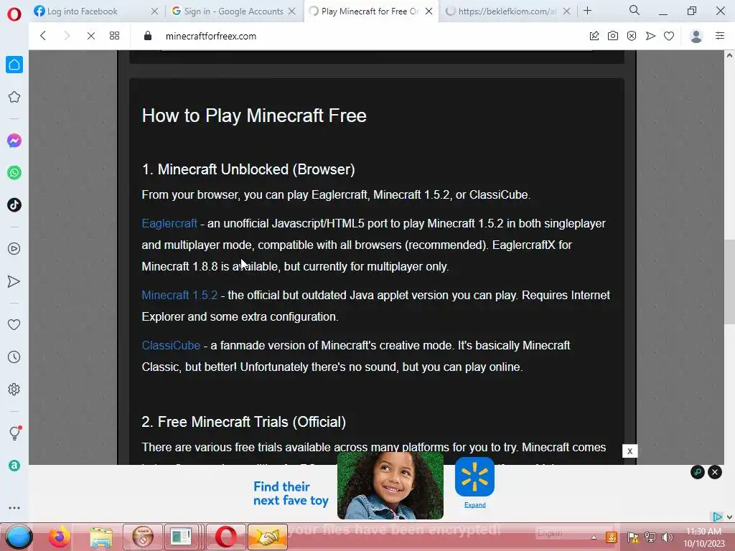735x551 pixels.
Task: Close the ad with white x box
Action: tap(629, 451)
